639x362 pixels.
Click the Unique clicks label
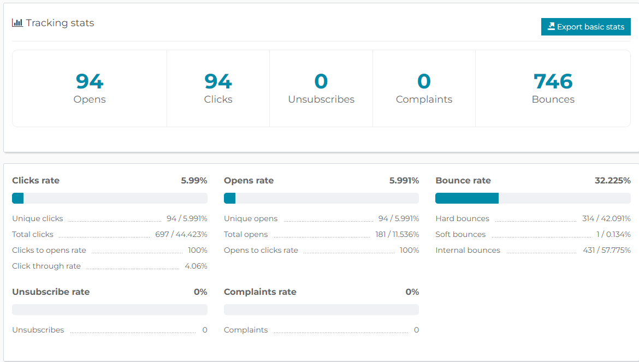coord(38,218)
